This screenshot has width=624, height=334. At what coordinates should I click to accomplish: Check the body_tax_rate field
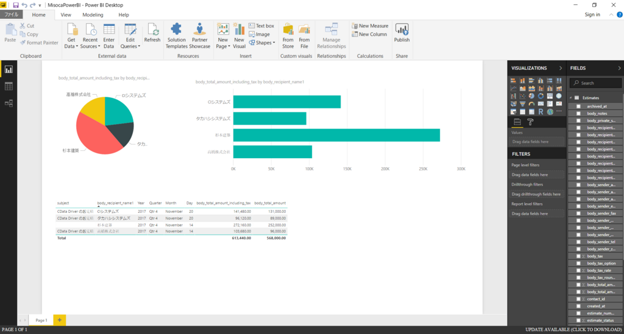[578, 271]
